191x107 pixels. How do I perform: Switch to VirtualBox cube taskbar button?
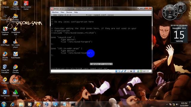pos(47,104)
